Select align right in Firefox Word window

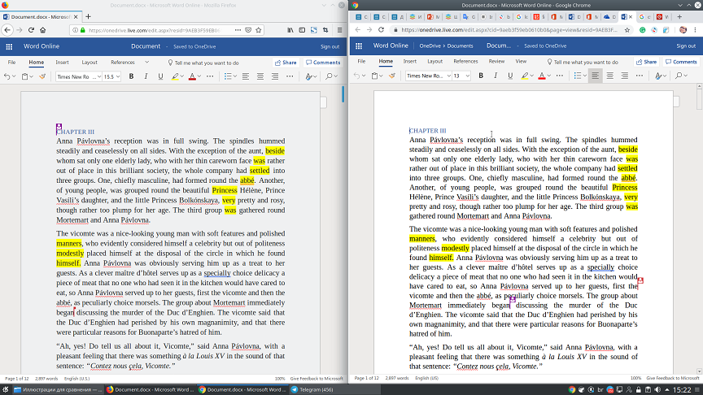(x=275, y=76)
